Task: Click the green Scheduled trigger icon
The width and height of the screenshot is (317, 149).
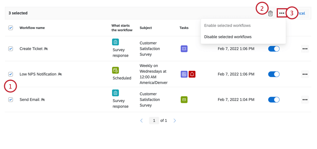Action: coord(116,70)
